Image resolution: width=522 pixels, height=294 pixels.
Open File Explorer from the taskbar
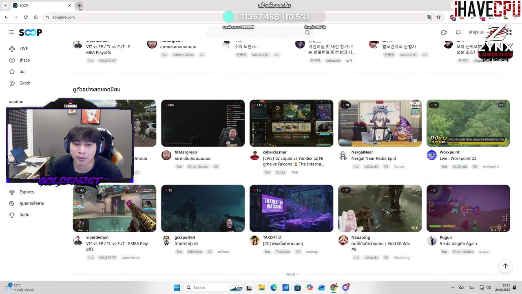(x=261, y=287)
